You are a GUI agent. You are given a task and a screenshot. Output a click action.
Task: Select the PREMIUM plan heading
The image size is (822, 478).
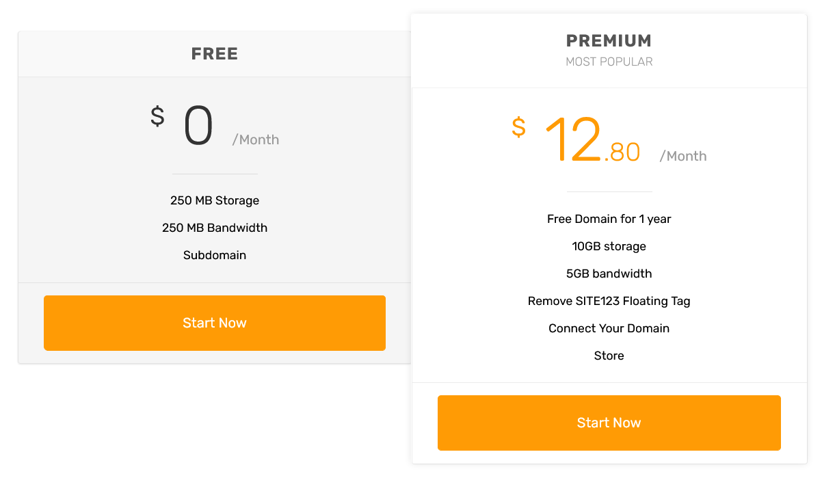(609, 41)
